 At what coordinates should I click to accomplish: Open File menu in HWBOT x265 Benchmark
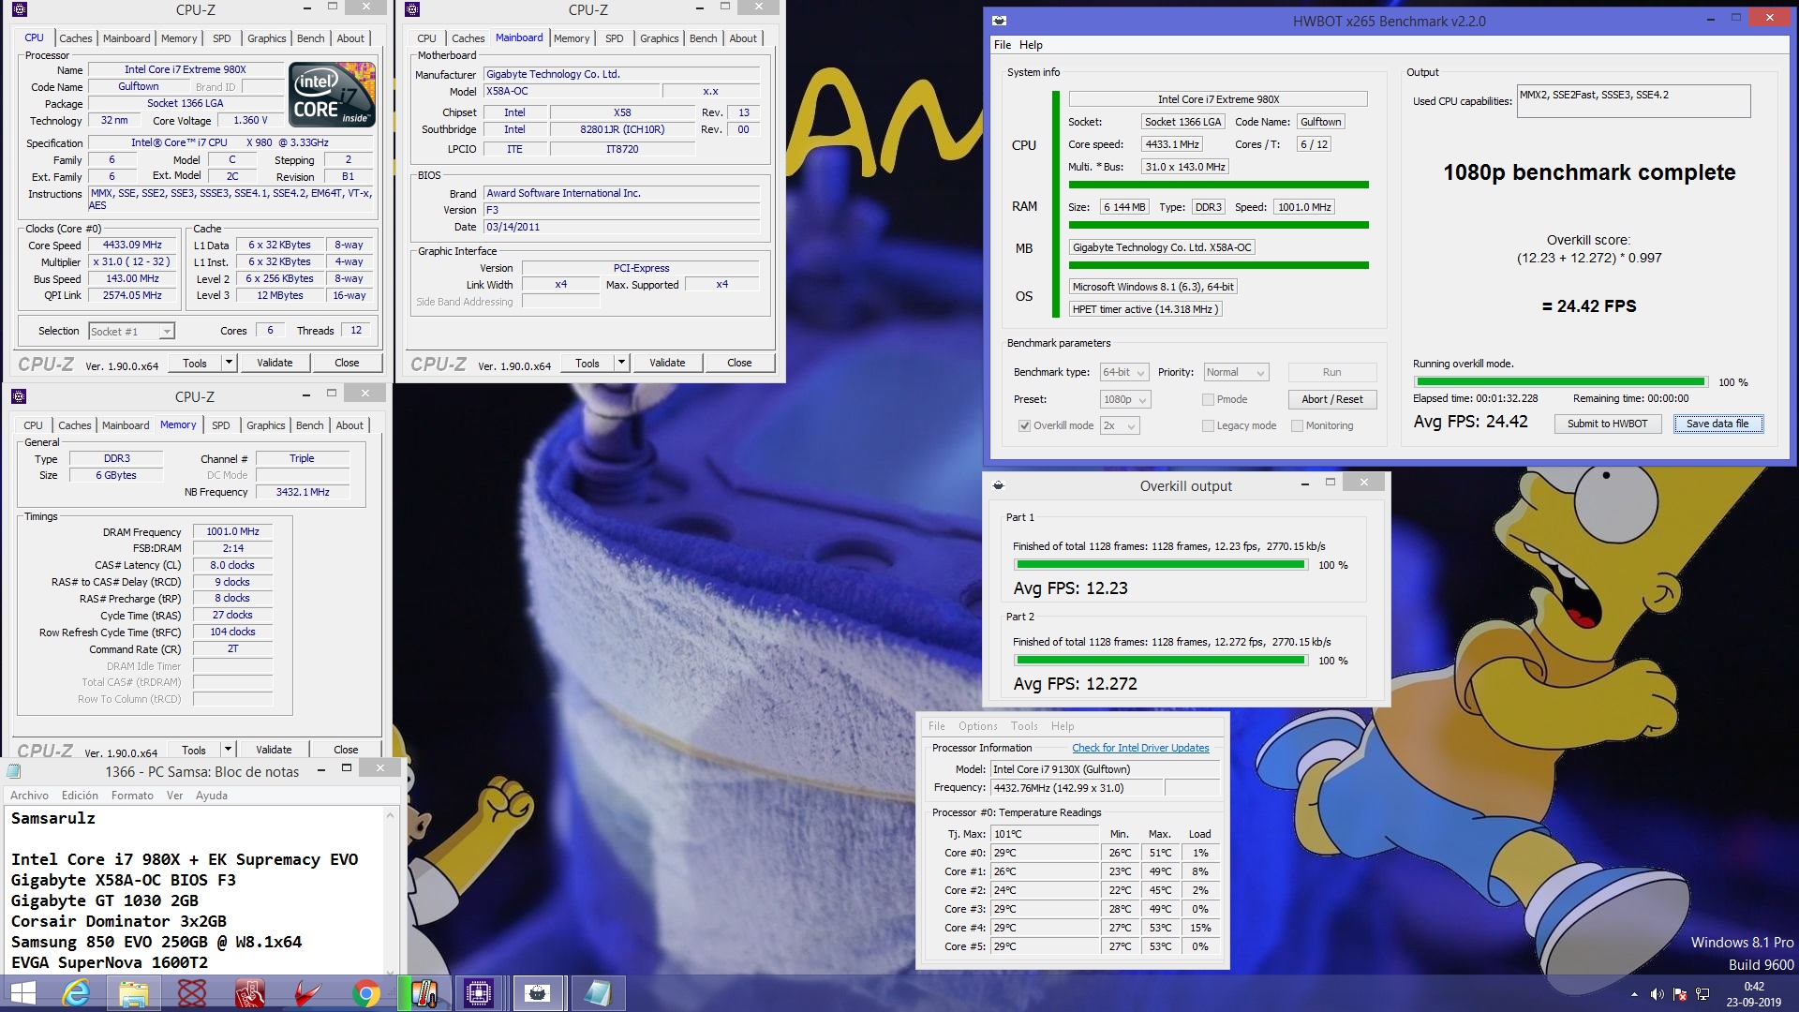(x=1003, y=45)
